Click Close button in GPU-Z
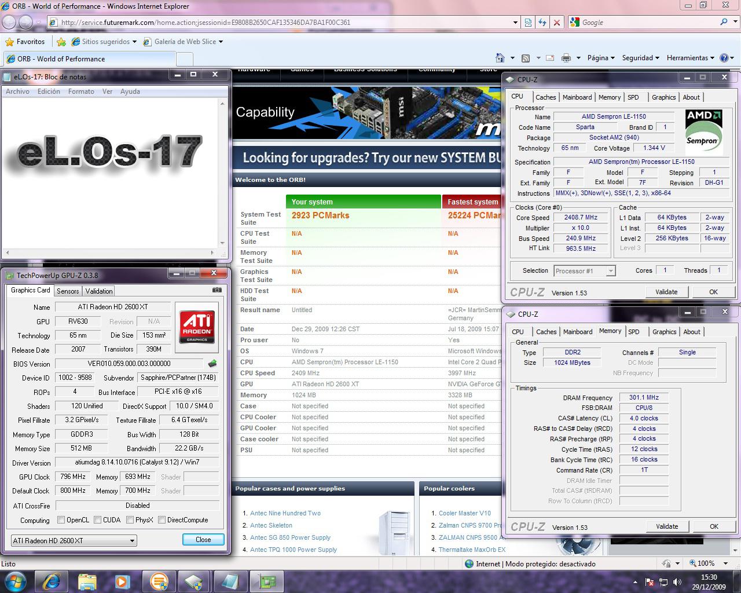Viewport: 741px width, 593px height. tap(203, 539)
